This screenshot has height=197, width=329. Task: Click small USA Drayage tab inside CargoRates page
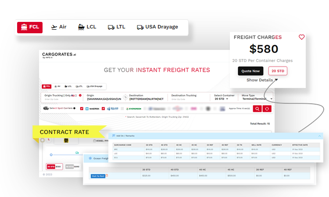click(95, 86)
